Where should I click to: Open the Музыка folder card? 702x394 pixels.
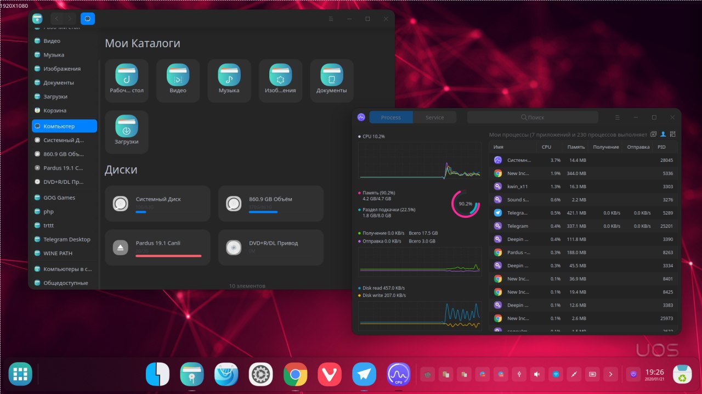[229, 81]
